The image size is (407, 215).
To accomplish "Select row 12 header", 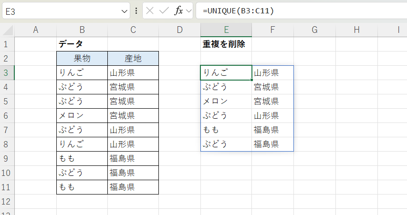I will [x=7, y=201].
